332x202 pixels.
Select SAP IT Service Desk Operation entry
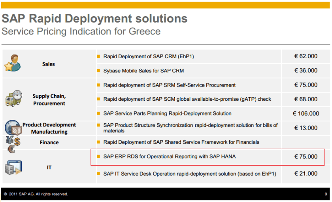[x=190, y=174]
